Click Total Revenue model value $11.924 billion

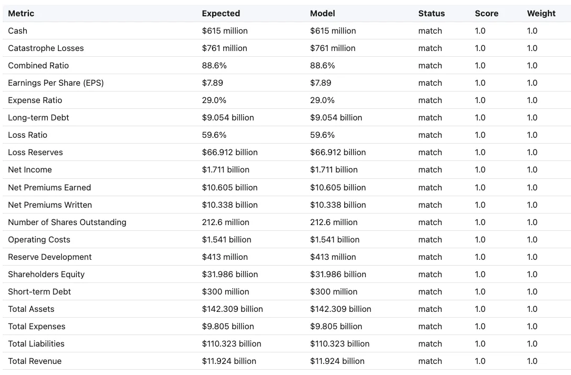tap(337, 361)
